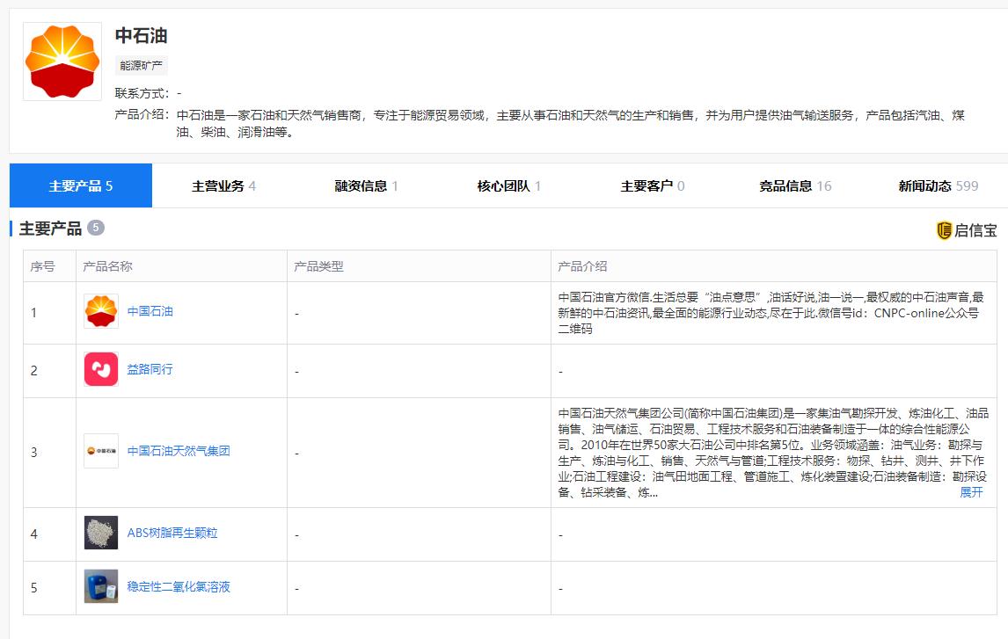Open the 中国石油 product link
Screen dimensions: 1008x639
click(x=150, y=311)
